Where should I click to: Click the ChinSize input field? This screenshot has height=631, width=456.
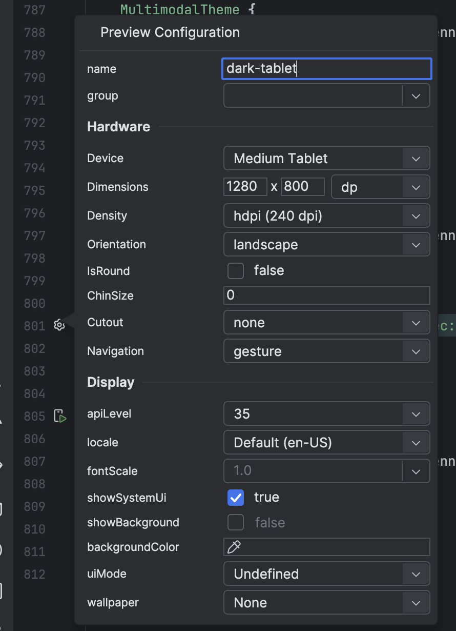tap(326, 295)
